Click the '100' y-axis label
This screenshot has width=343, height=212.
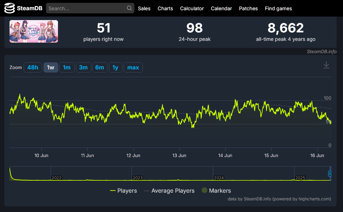[x=327, y=98]
